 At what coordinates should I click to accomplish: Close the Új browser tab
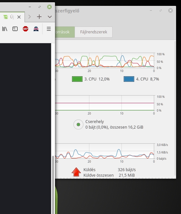point(19,17)
